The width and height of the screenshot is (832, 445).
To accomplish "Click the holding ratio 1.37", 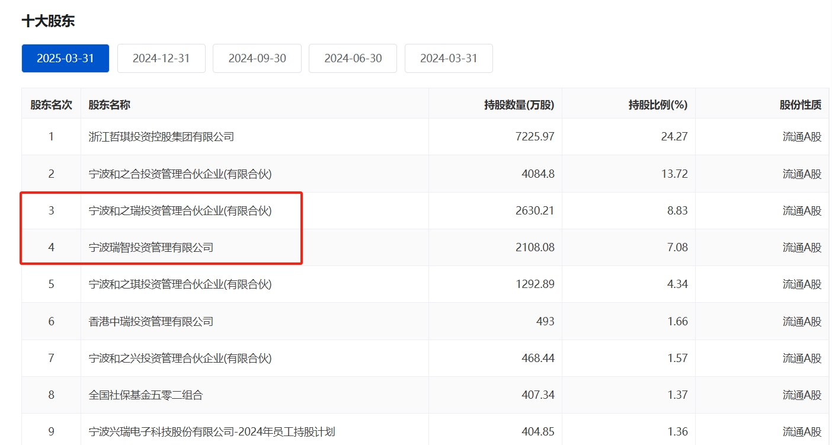I will click(677, 395).
